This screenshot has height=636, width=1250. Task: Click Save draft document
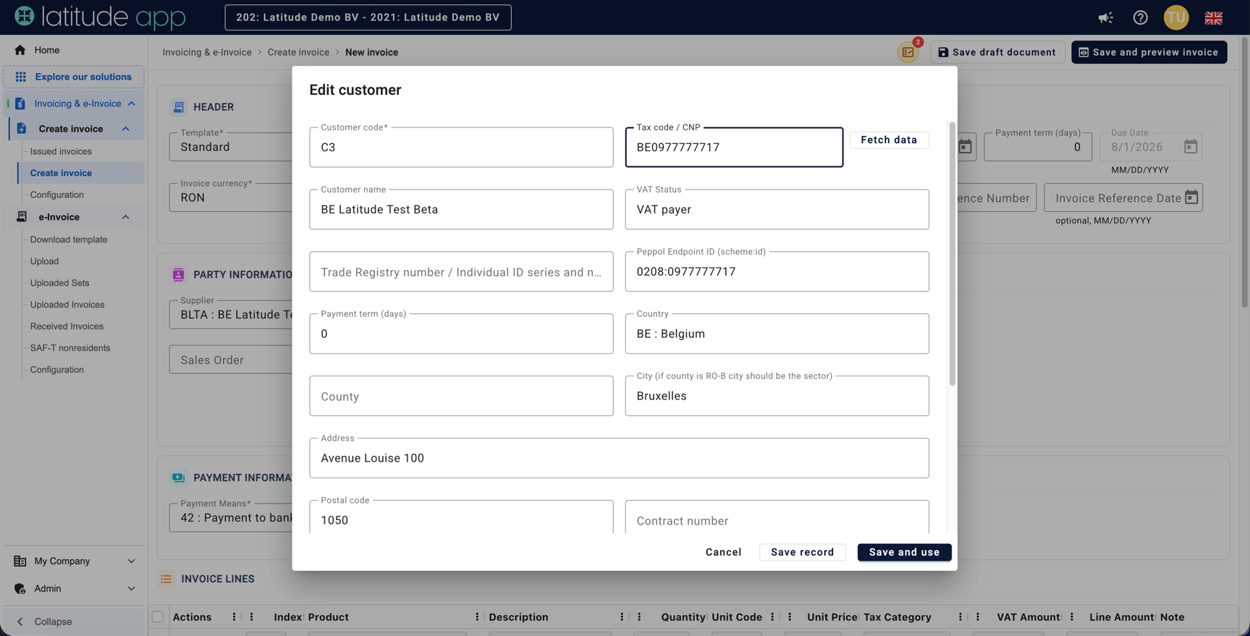pos(997,52)
